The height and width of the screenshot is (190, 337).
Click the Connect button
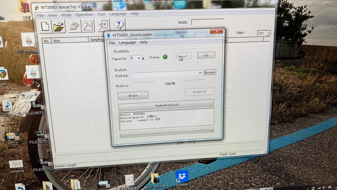point(182,56)
